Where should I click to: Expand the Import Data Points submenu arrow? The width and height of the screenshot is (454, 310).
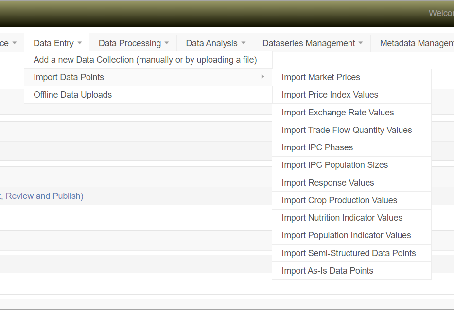point(262,77)
